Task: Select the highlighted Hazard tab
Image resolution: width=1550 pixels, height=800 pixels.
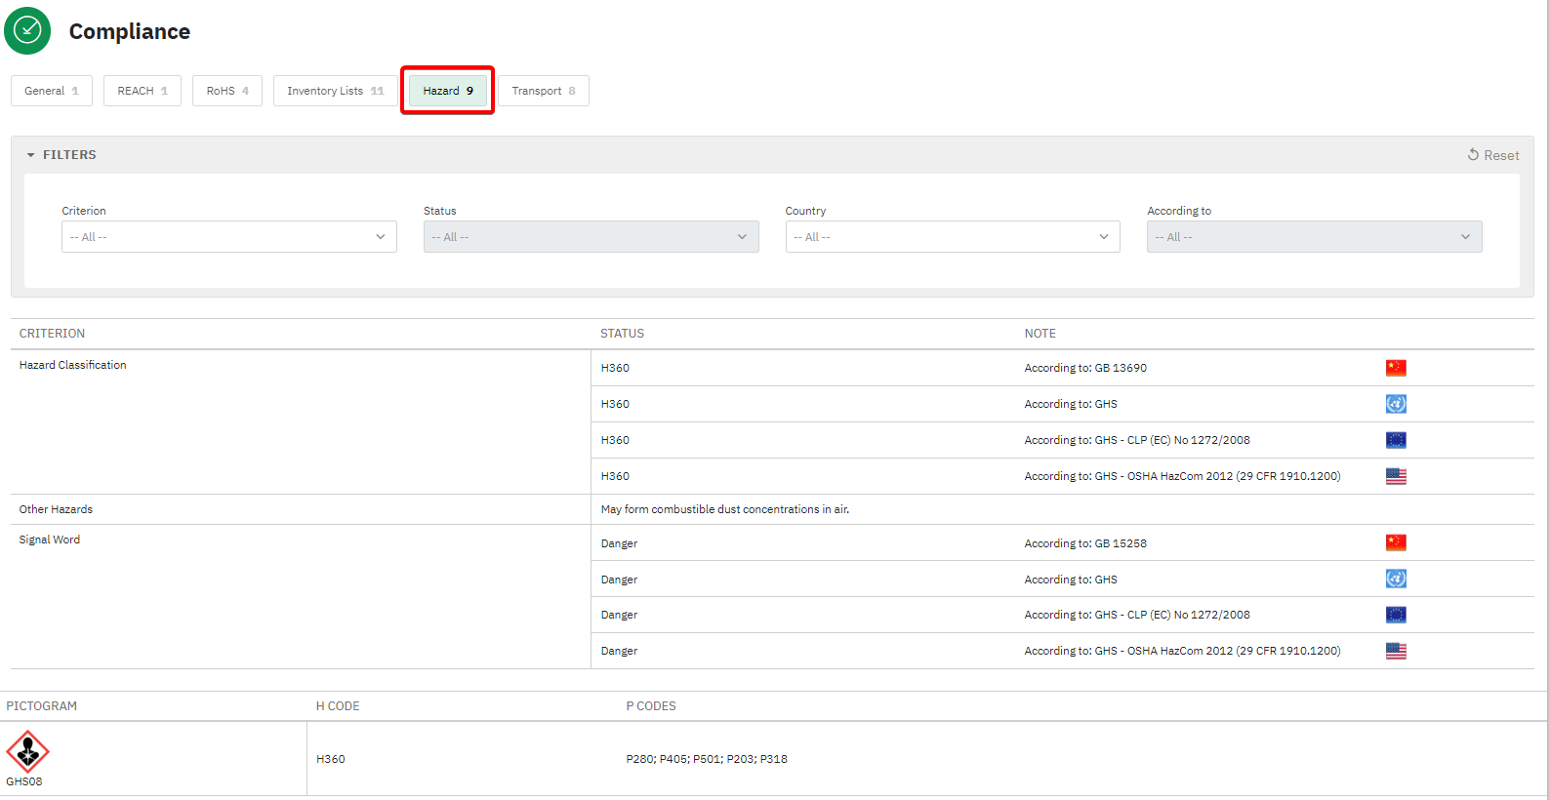Action: click(x=448, y=91)
